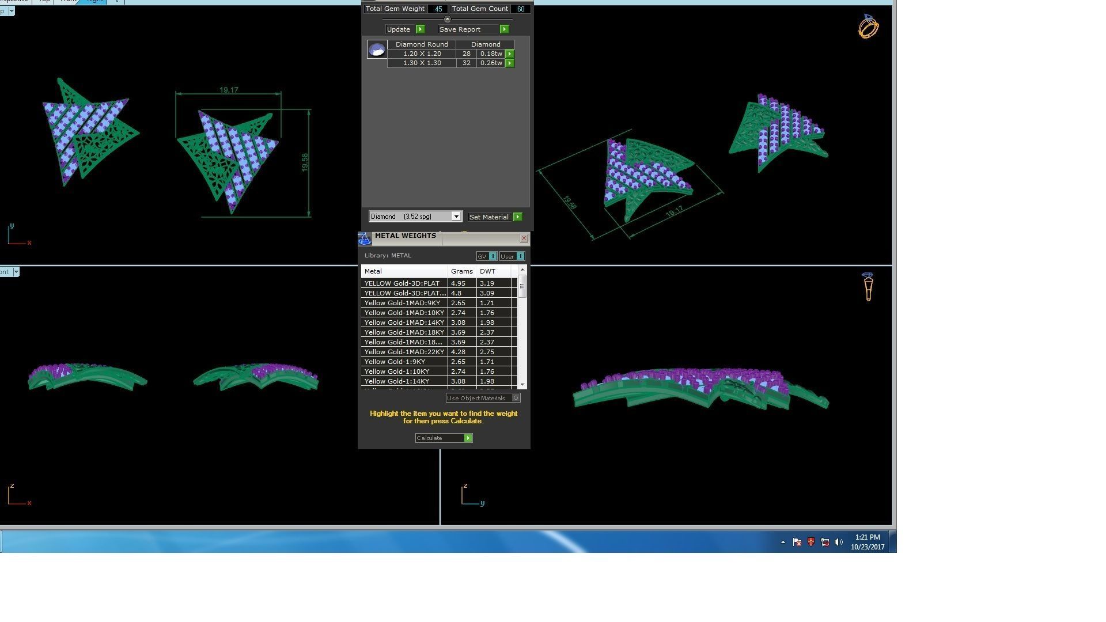Click the Metal Weights scale icon
The height and width of the screenshot is (622, 1106).
click(x=365, y=239)
